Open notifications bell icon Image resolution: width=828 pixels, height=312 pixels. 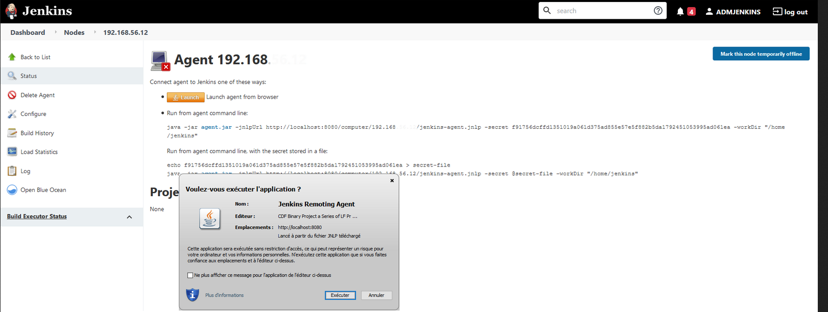click(x=680, y=11)
